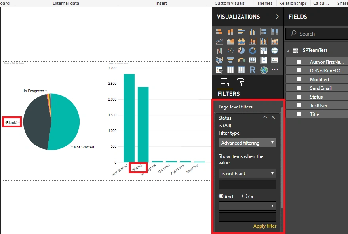Select the Funnel visual

click(x=230, y=60)
